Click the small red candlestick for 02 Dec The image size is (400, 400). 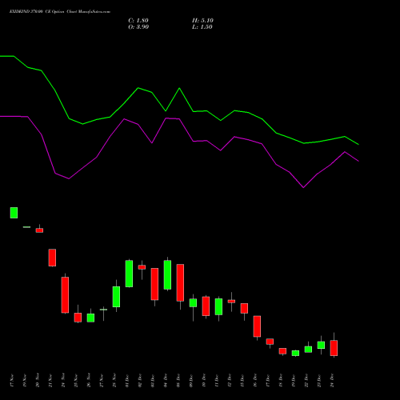tap(142, 267)
